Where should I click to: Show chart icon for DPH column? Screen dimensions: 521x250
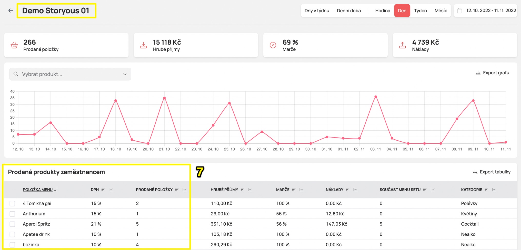tap(111, 190)
